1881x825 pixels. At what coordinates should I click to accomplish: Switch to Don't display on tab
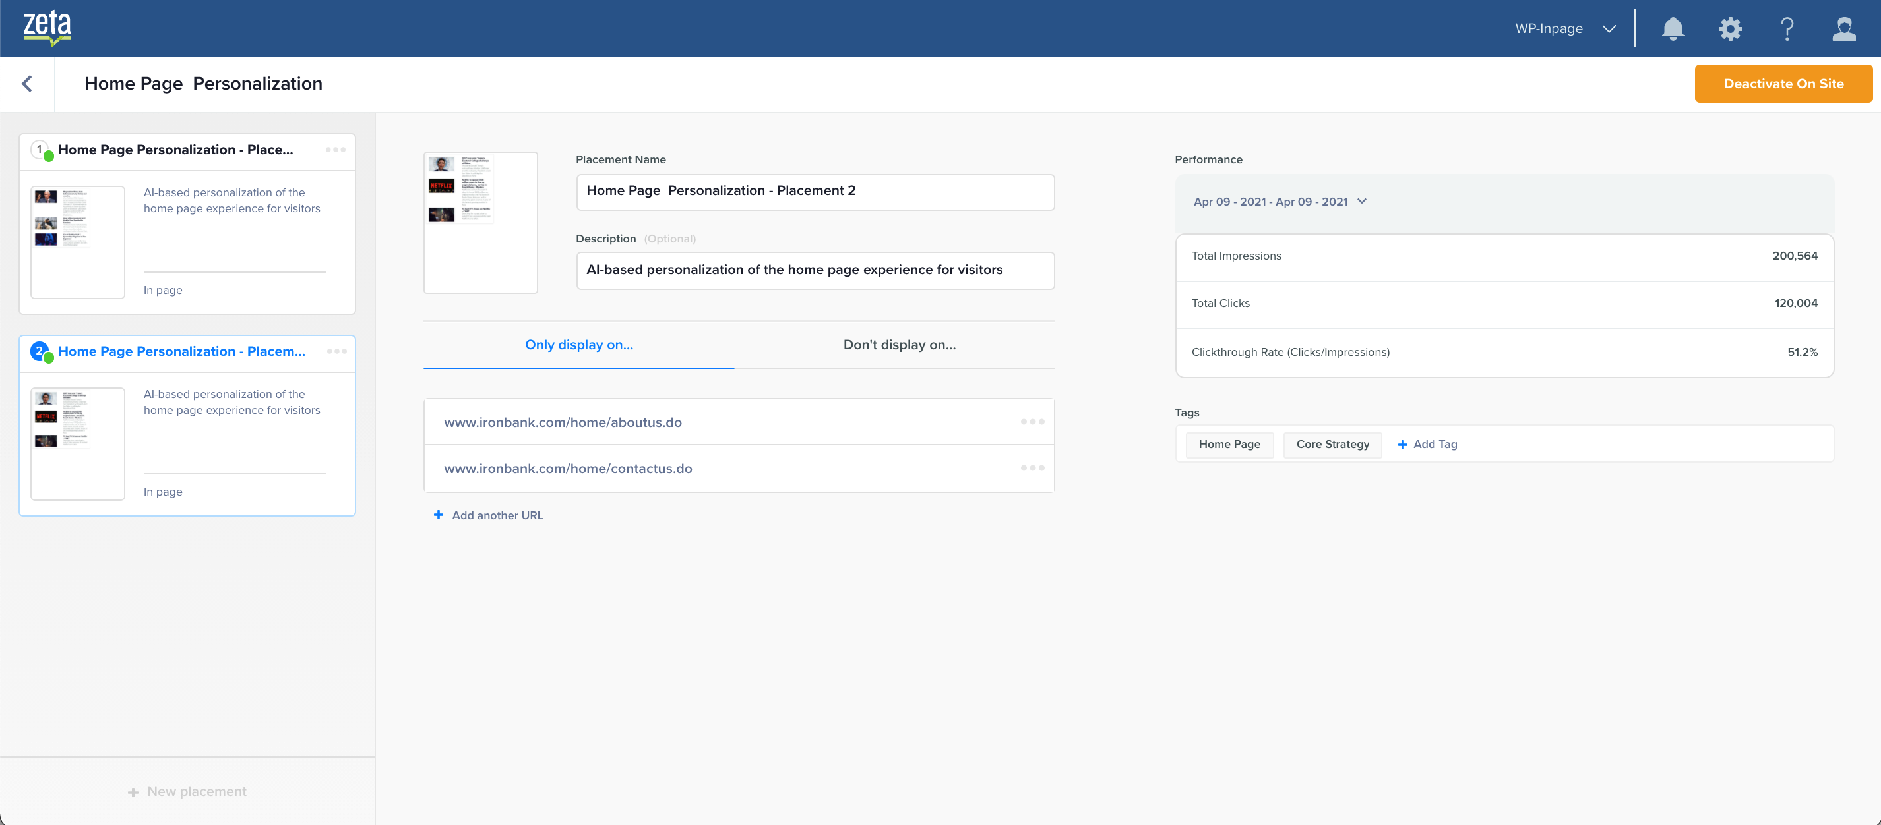point(899,344)
